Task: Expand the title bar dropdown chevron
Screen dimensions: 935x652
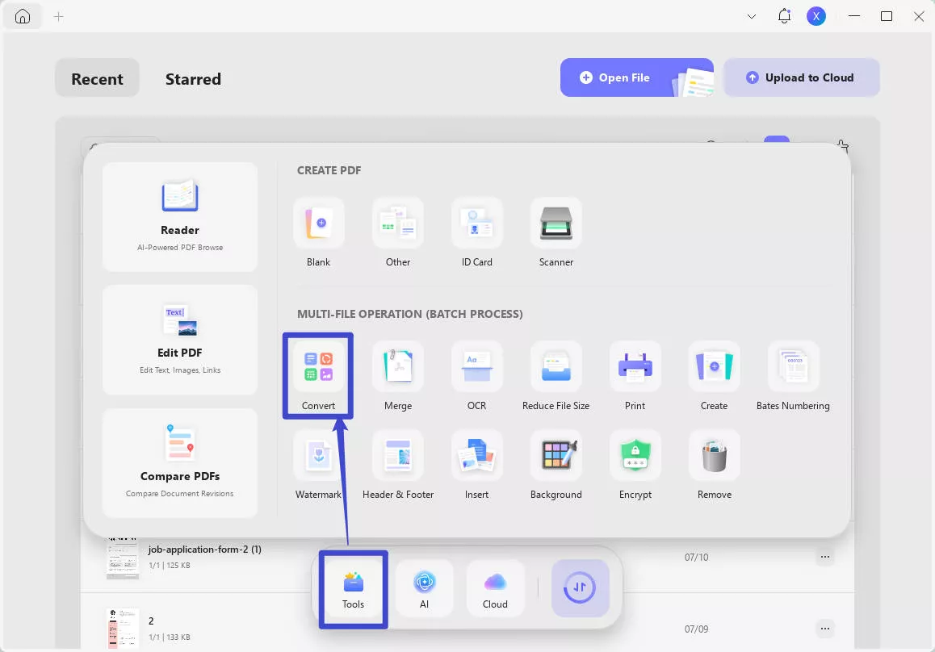Action: pos(752,16)
